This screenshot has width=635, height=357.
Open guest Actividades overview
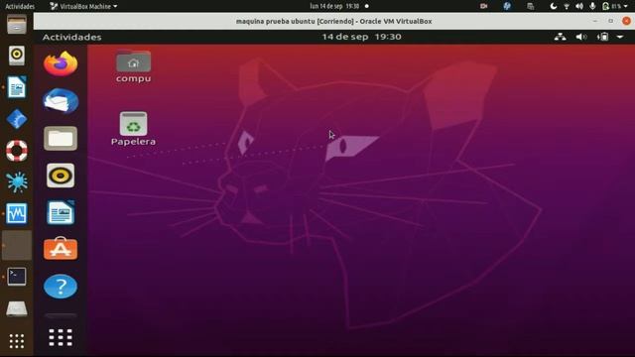[x=71, y=37]
